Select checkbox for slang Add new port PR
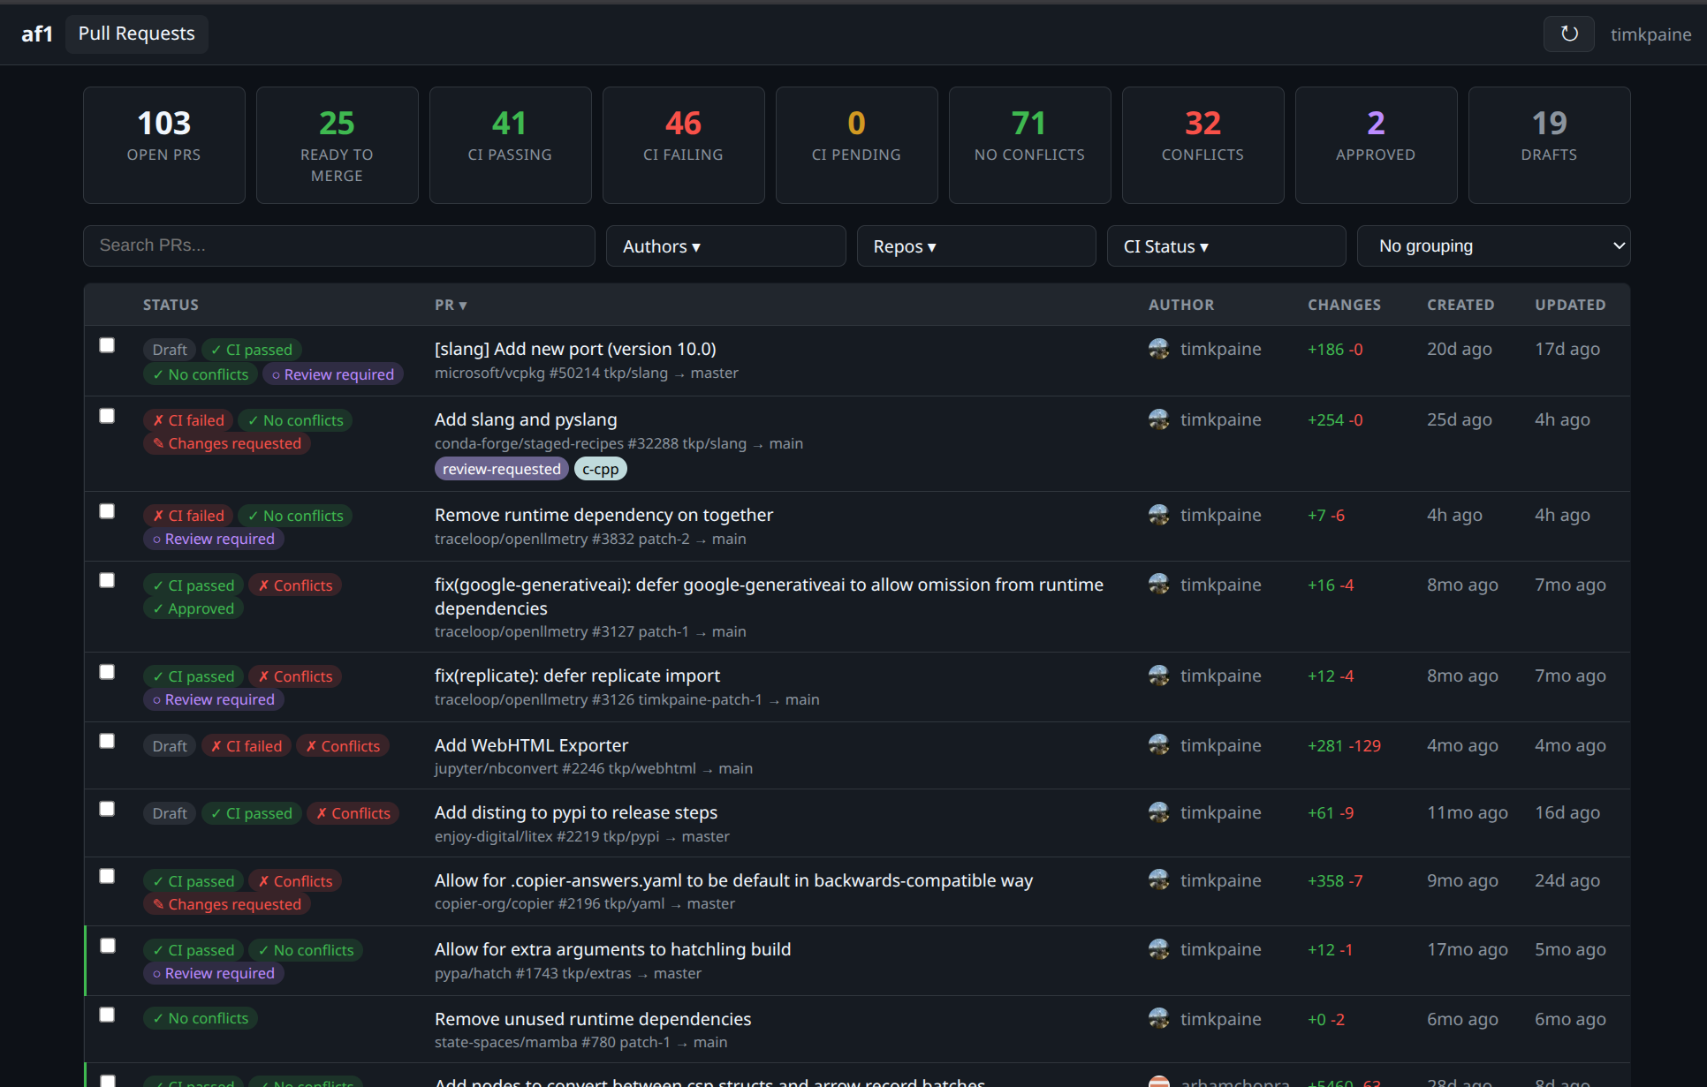 click(x=107, y=345)
